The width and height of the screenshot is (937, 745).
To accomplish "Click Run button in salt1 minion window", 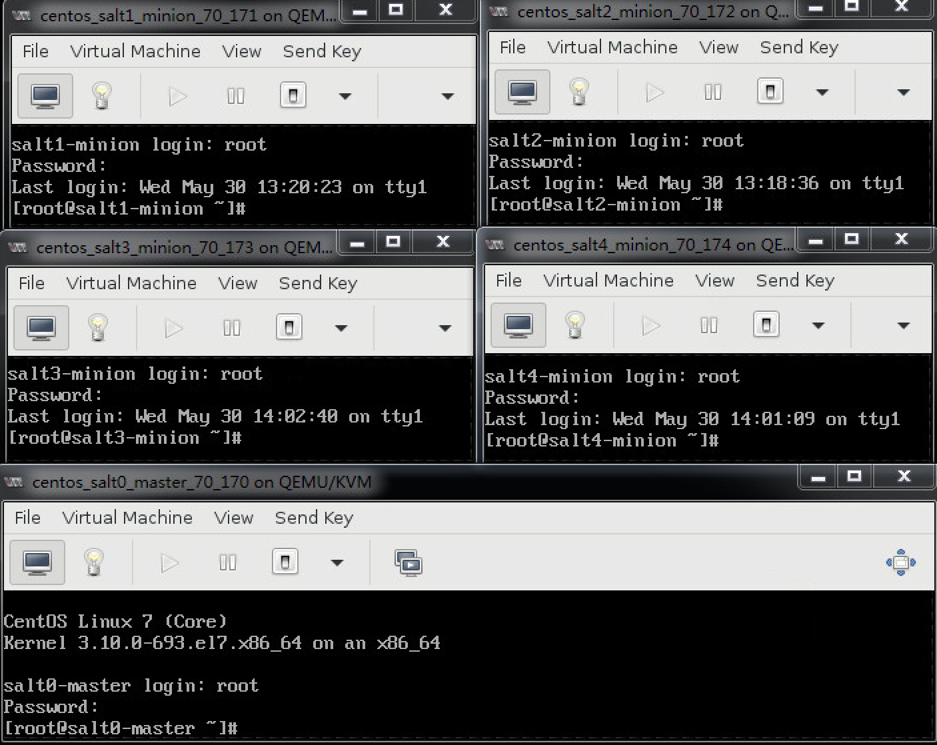I will (x=177, y=97).
